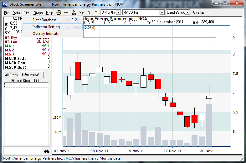
Task: Click the MACD Fast label
Action: click(x=16, y=59)
